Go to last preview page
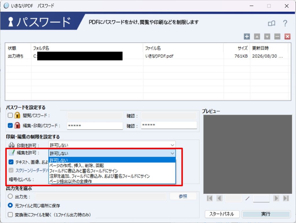Image resolution: width=296 pixels, height=223 pixels. (x=286, y=198)
